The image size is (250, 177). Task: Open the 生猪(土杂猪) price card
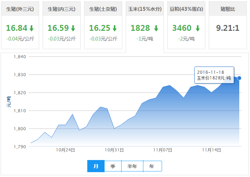[x=103, y=25]
